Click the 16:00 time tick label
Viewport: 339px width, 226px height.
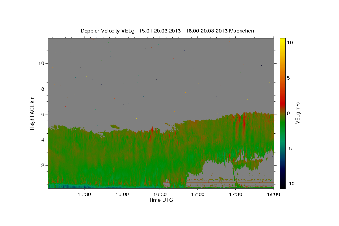coord(122,194)
